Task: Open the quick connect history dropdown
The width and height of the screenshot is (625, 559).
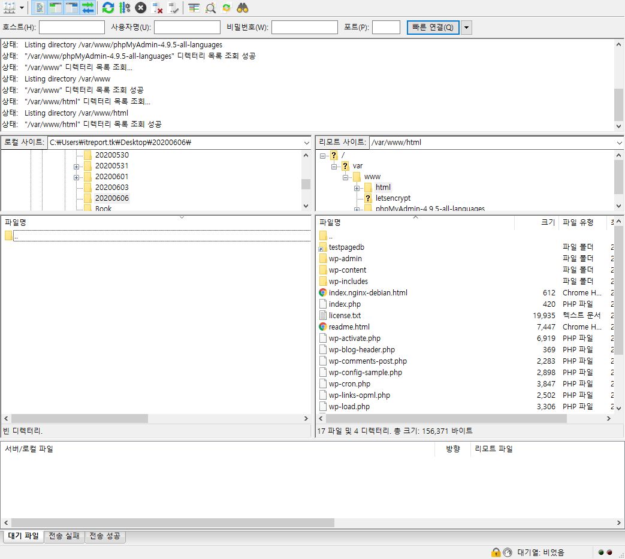Action: [466, 28]
